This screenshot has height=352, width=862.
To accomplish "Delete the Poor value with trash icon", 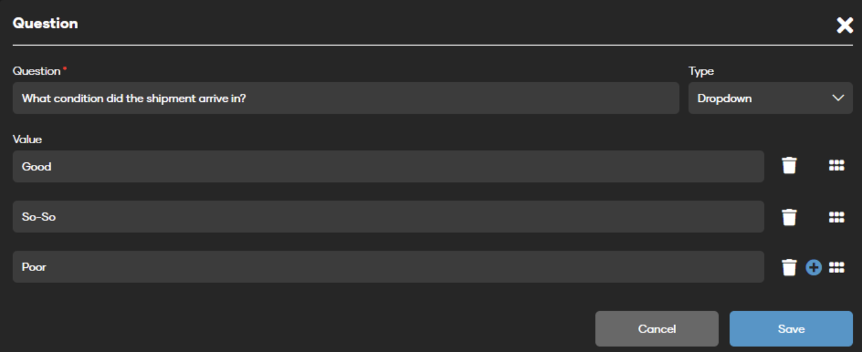I will click(x=789, y=267).
